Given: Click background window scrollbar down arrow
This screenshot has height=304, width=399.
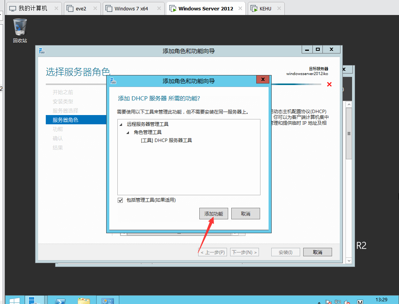Looking at the screenshot, I should (349, 261).
